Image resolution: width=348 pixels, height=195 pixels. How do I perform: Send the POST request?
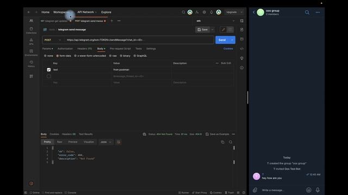222,40
